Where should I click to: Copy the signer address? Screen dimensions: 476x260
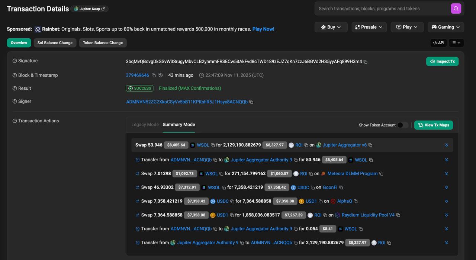pyautogui.click(x=251, y=102)
